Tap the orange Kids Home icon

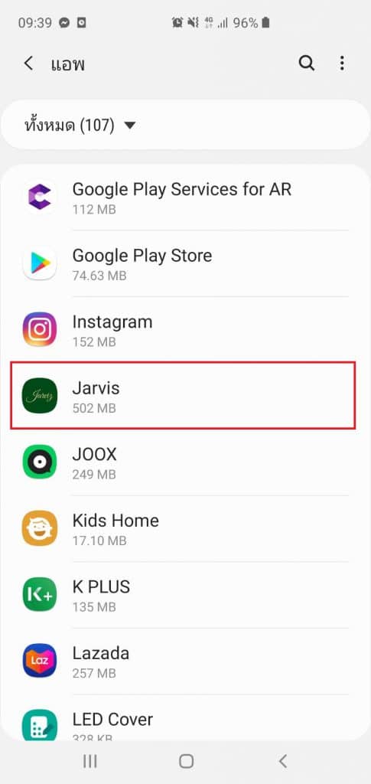[40, 528]
